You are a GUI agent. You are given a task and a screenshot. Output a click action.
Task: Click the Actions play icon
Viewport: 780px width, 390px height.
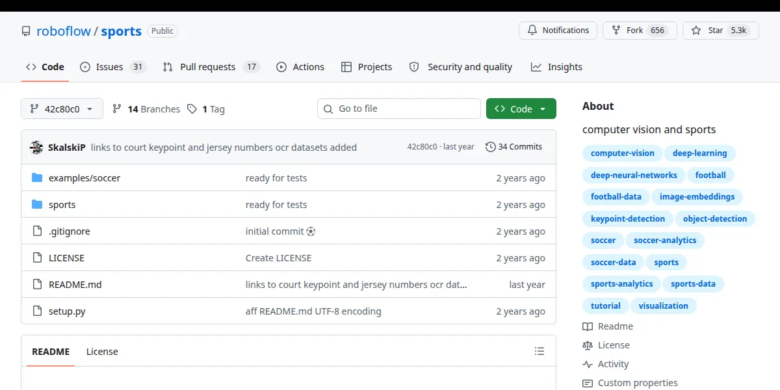pyautogui.click(x=281, y=67)
